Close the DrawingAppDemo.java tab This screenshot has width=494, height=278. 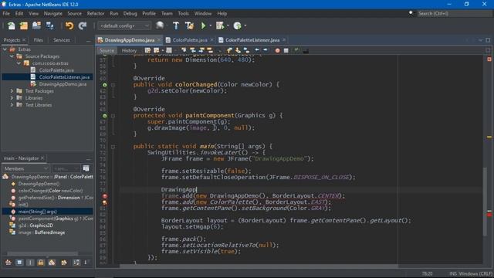pos(159,40)
